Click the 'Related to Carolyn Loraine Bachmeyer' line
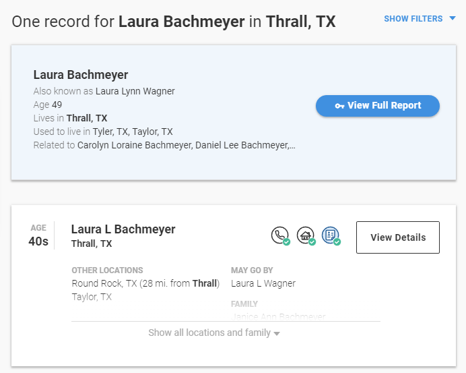The width and height of the screenshot is (466, 373). pyautogui.click(x=164, y=145)
